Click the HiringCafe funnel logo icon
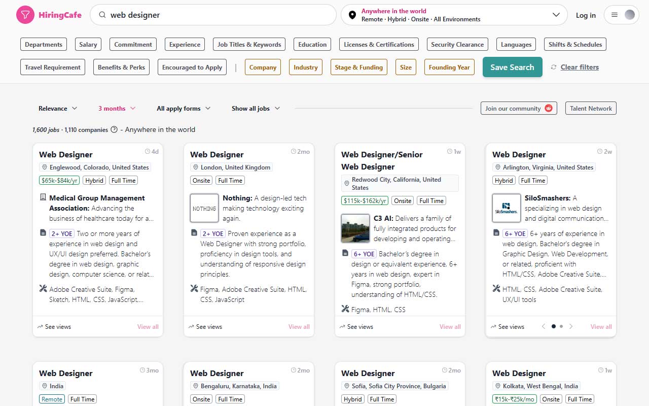649x406 pixels. (25, 15)
